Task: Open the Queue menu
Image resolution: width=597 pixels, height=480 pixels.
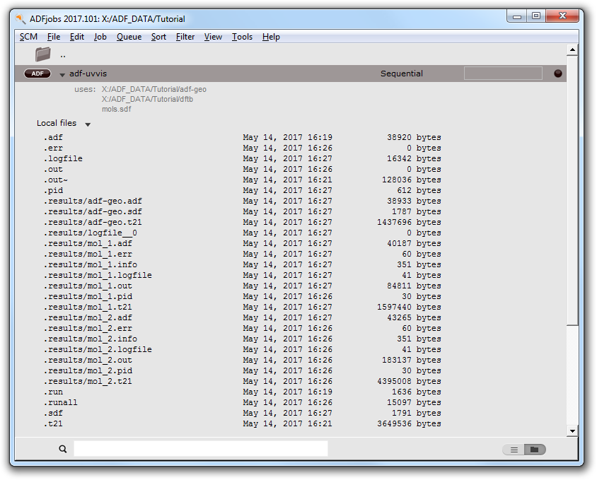Action: tap(129, 37)
